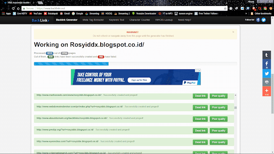Image resolution: width=274 pixels, height=154 pixels.
Task: Select the Backlink Generator menu item
Action: (67, 20)
